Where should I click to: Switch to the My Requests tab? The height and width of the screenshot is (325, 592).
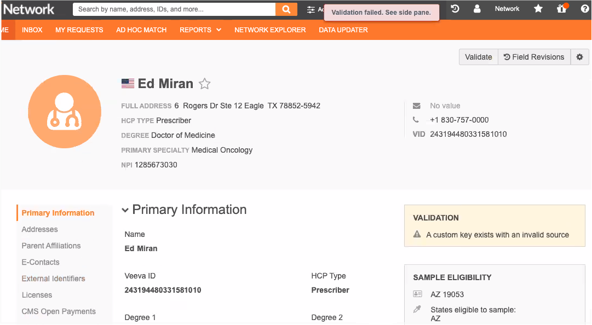click(x=79, y=30)
